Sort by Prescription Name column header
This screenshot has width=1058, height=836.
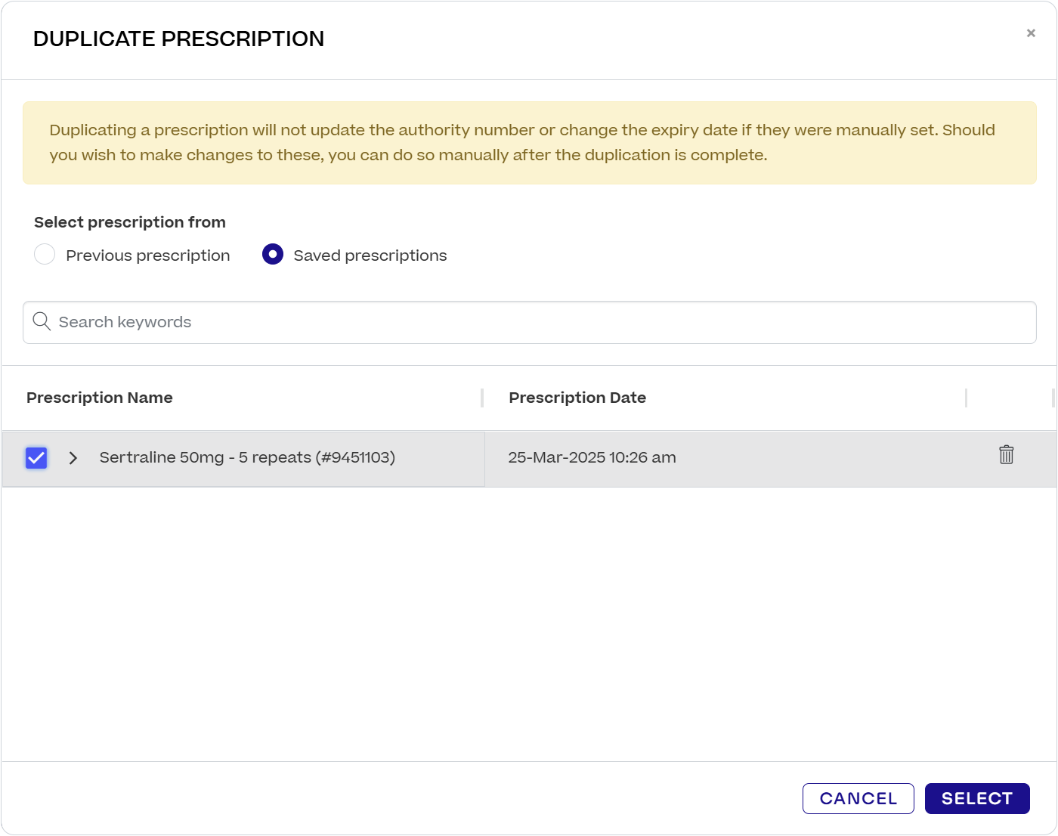pyautogui.click(x=100, y=398)
